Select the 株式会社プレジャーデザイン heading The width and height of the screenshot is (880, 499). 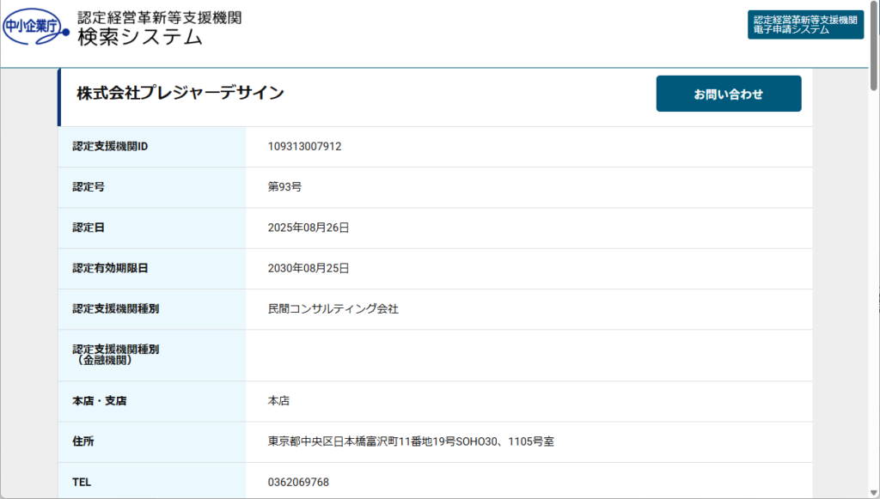180,94
